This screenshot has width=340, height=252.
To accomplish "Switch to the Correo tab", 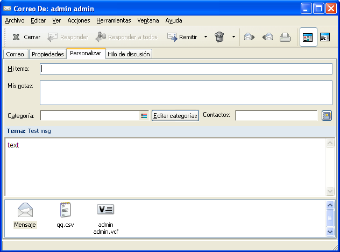I will pos(15,54).
